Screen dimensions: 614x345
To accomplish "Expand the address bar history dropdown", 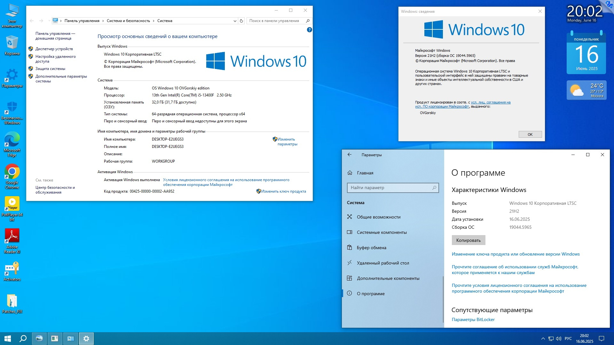I will [x=235, y=21].
